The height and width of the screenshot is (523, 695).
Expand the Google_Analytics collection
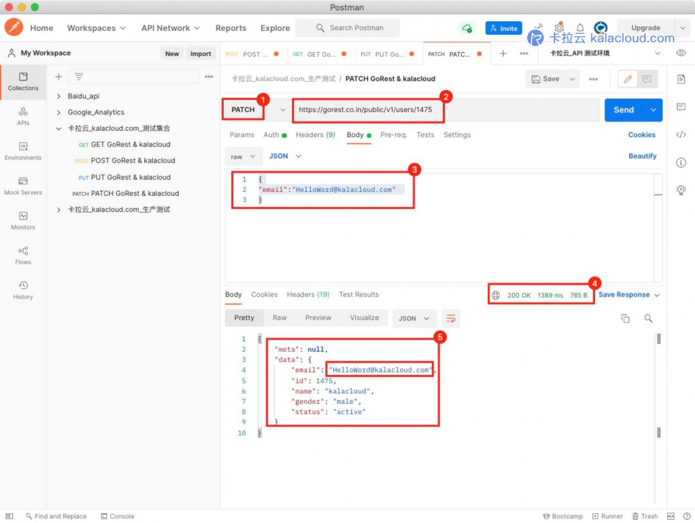(x=58, y=112)
